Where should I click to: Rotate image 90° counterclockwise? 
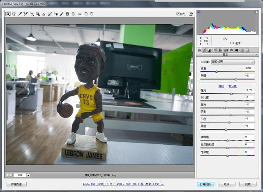click(x=86, y=14)
